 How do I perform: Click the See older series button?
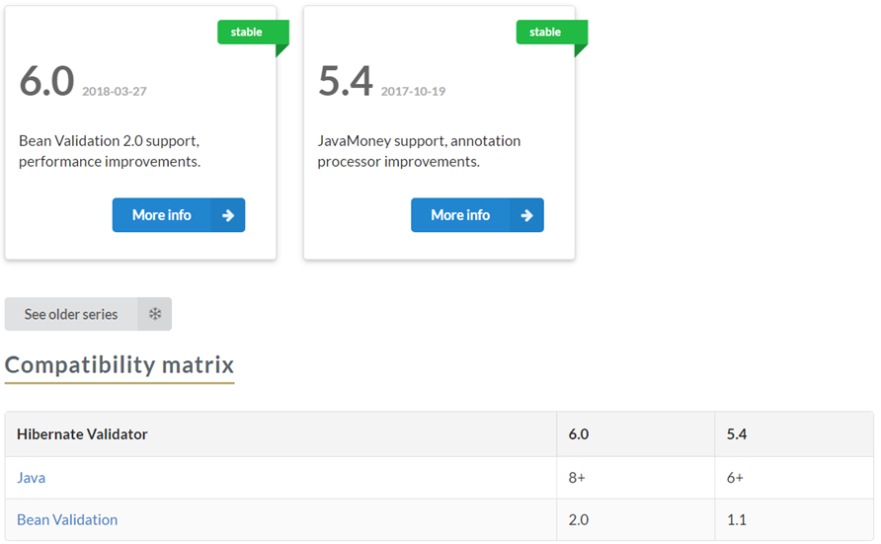(x=88, y=314)
